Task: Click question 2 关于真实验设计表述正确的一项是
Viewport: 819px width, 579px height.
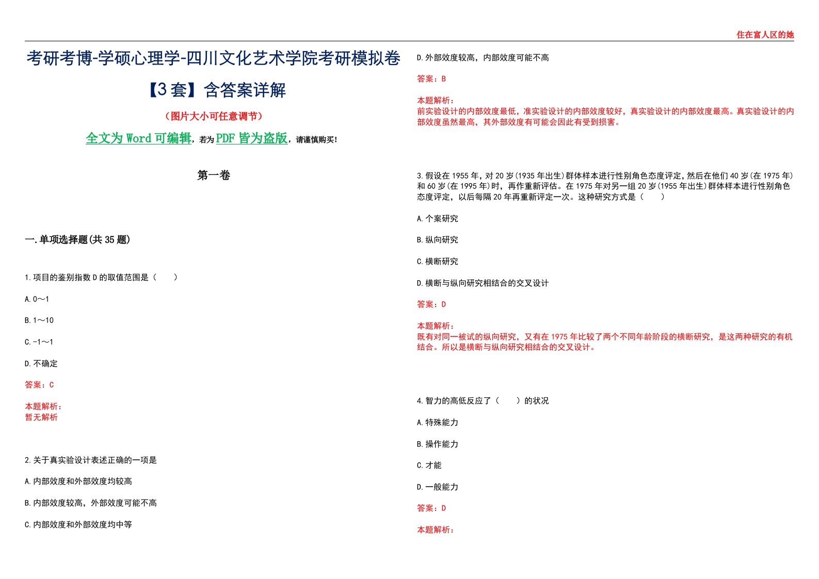Action: point(91,460)
